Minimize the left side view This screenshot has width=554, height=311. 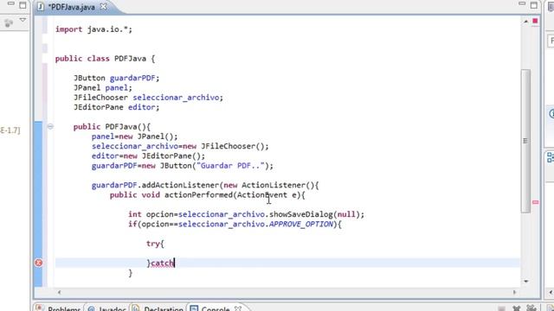(11, 3)
